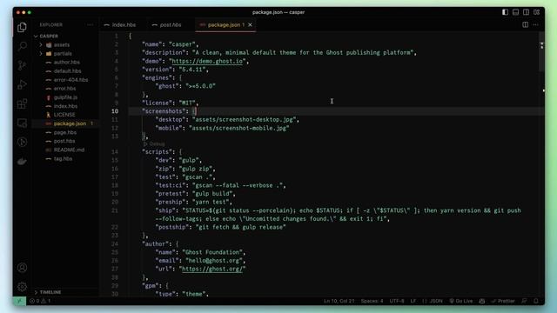Open error-404.hbs in the explorer
The width and height of the screenshot is (557, 313).
pos(70,80)
